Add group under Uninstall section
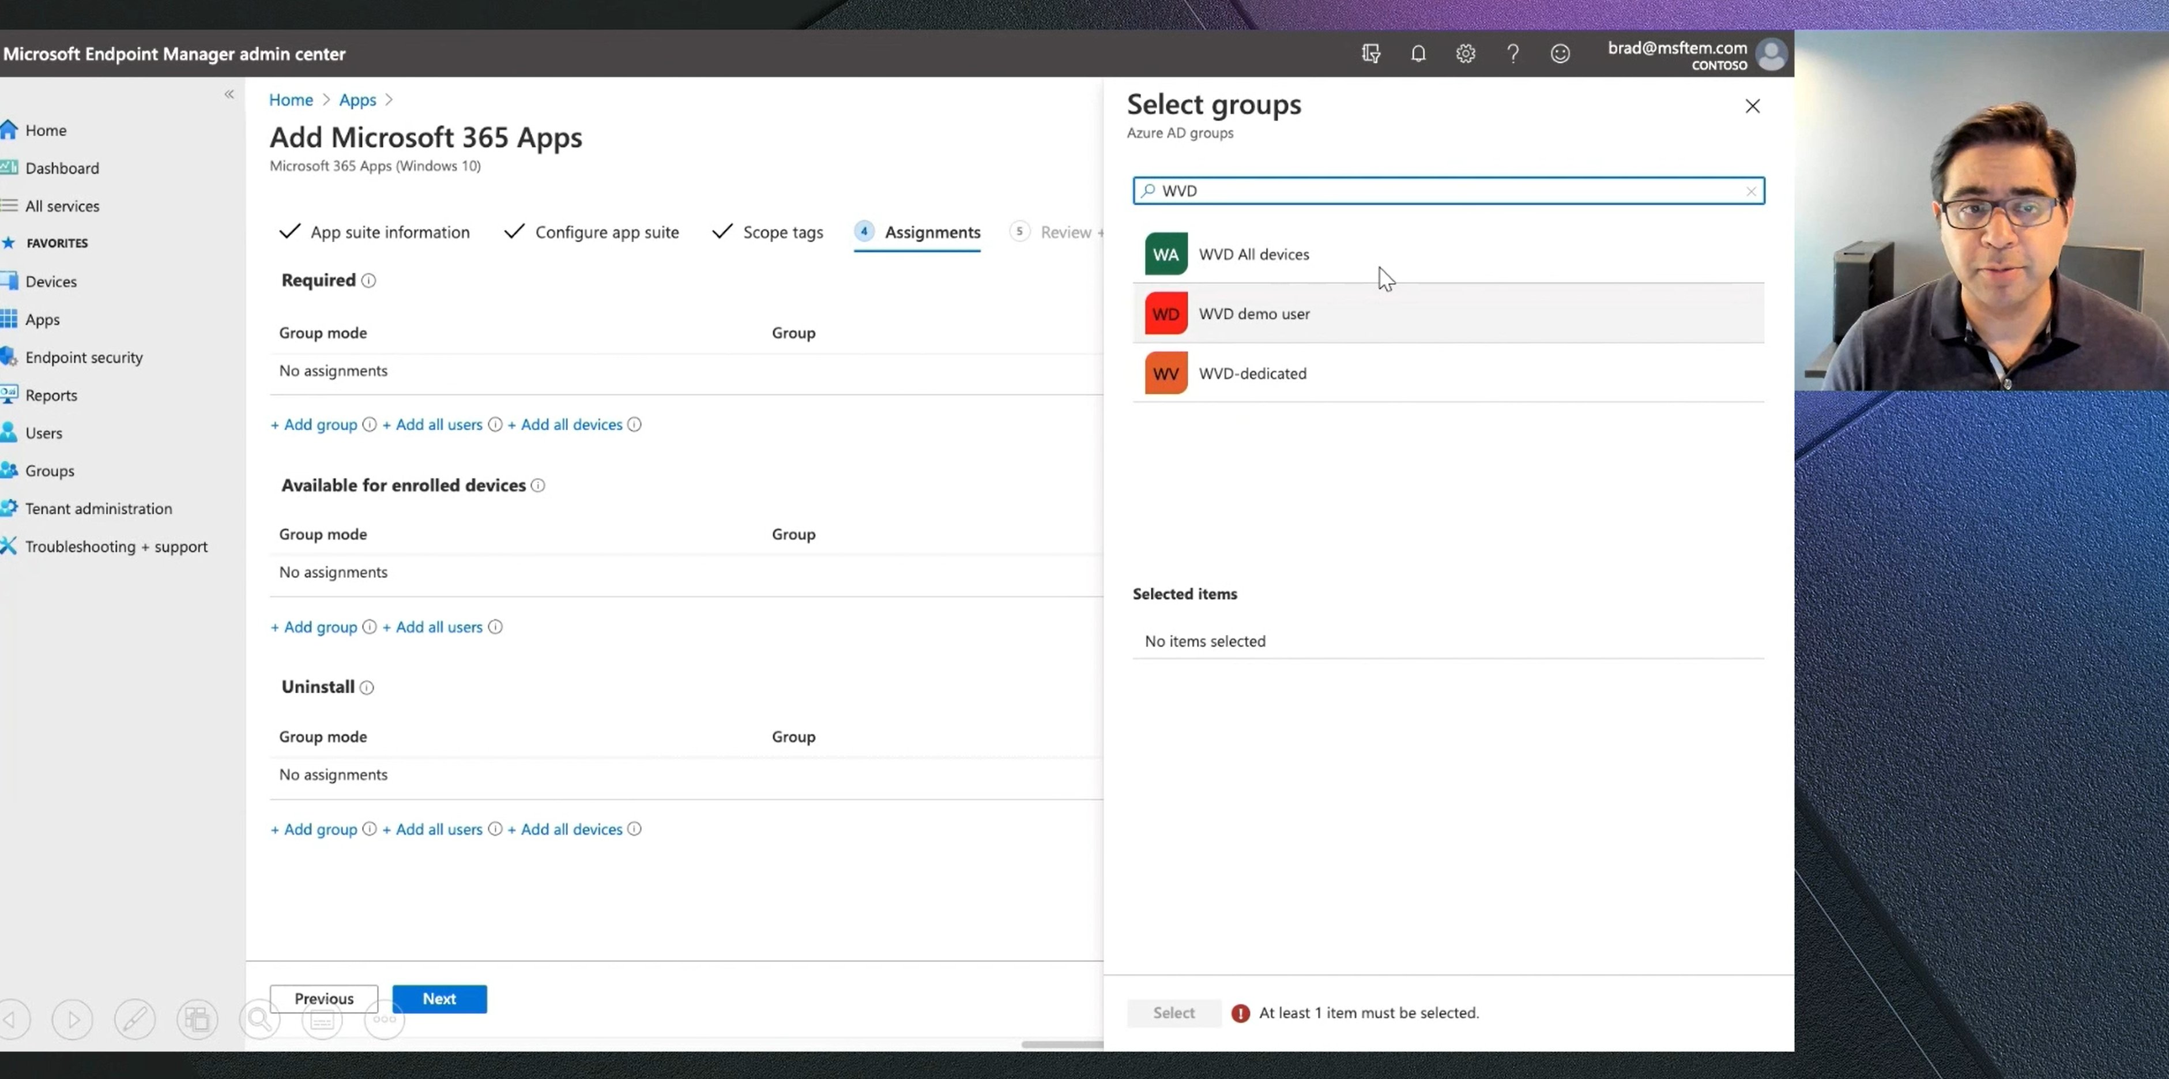Screen dimensions: 2169x1079 (314, 829)
